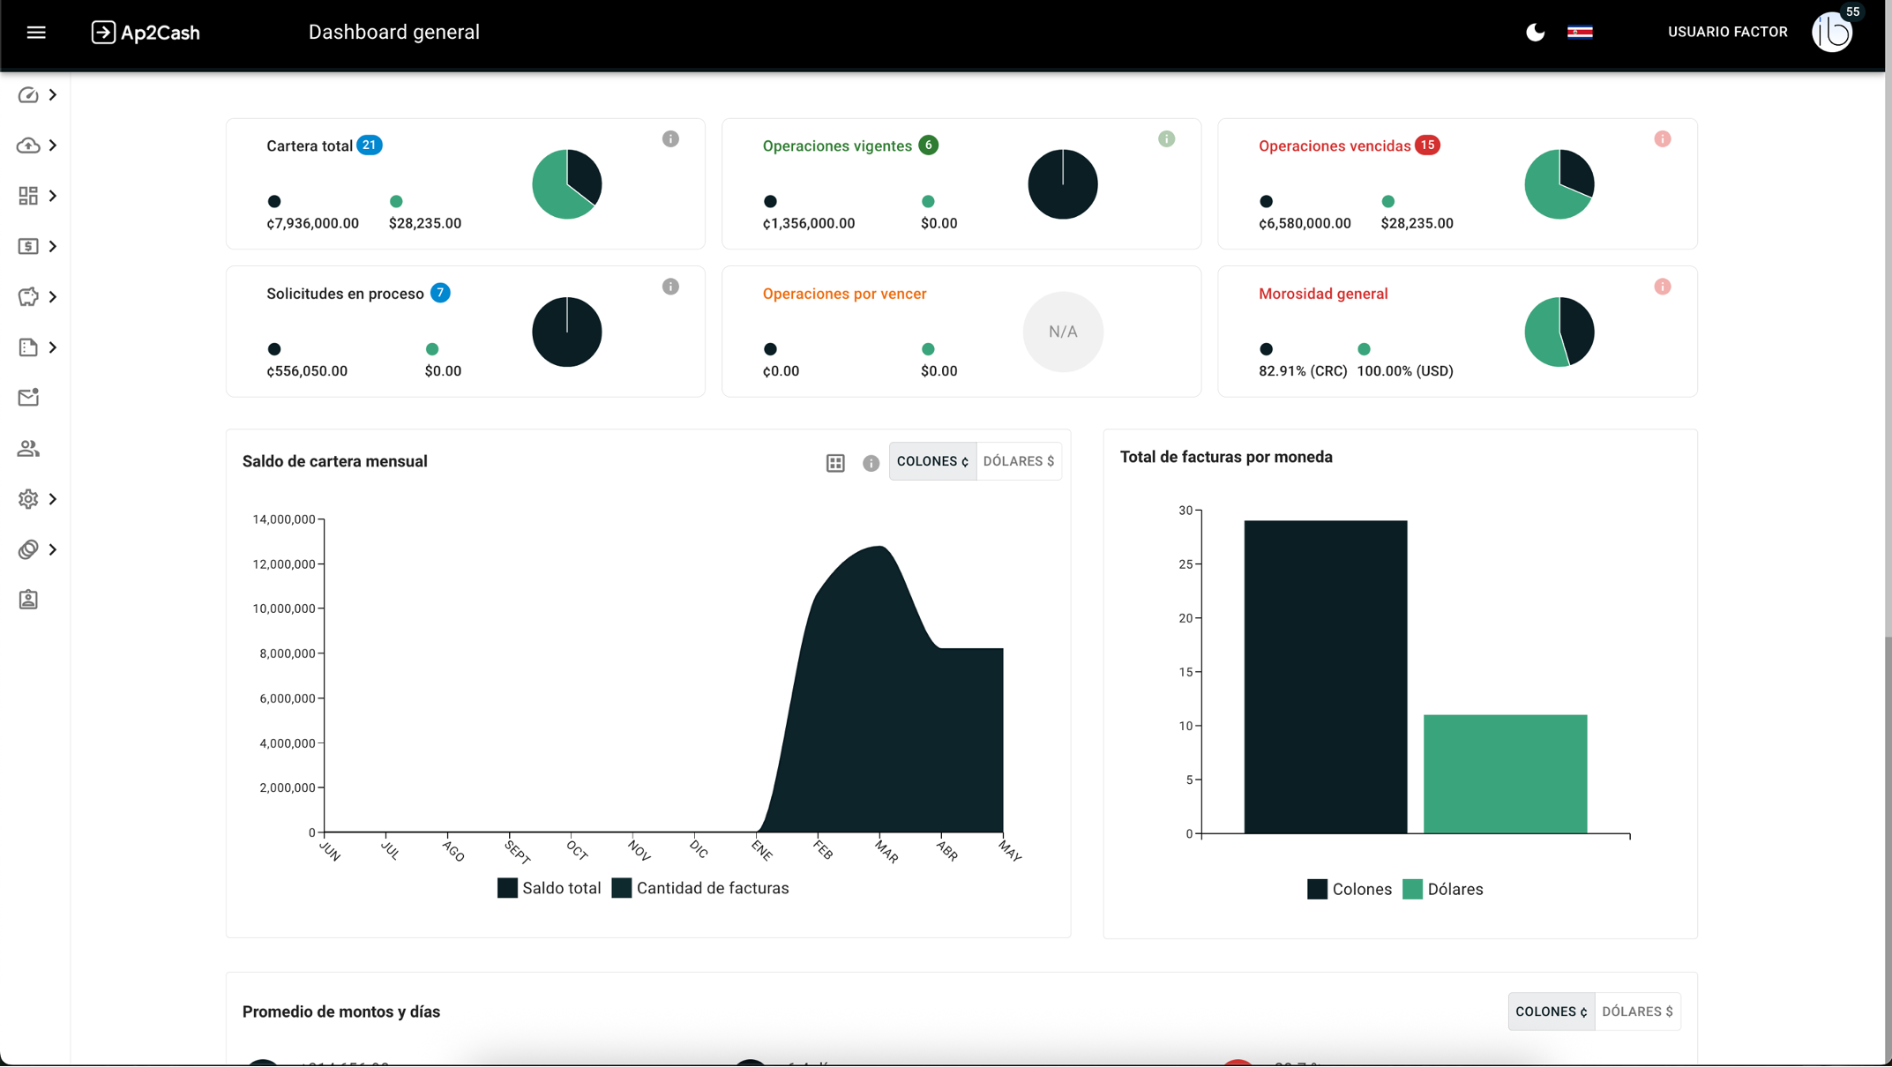The image size is (1892, 1067).
Task: Click the ID badge sidebar icon
Action: coord(28,600)
